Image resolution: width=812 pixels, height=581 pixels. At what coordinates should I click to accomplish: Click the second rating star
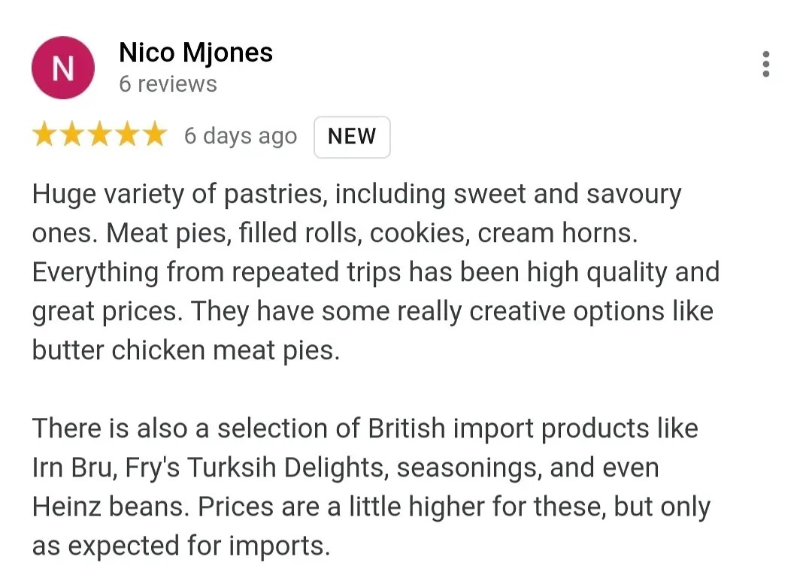coord(72,136)
